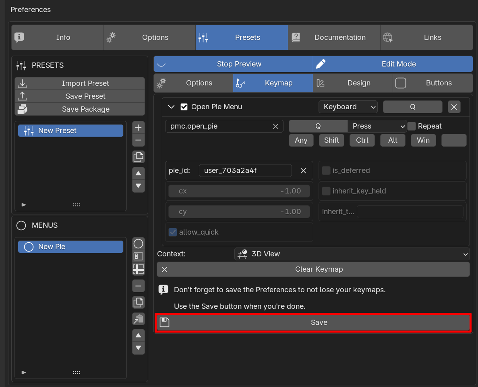Switch to the top Options tab
The image size is (478, 387).
pyautogui.click(x=149, y=37)
